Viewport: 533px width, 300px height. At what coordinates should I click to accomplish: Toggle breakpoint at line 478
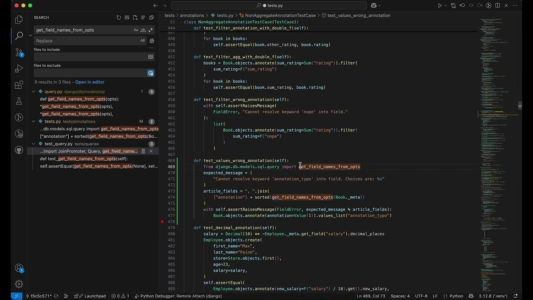[162, 222]
